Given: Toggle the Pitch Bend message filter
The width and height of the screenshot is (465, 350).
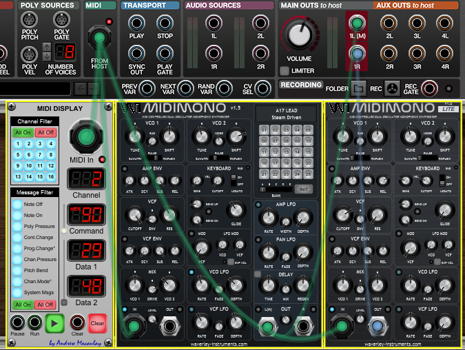Looking at the screenshot, I should [17, 270].
